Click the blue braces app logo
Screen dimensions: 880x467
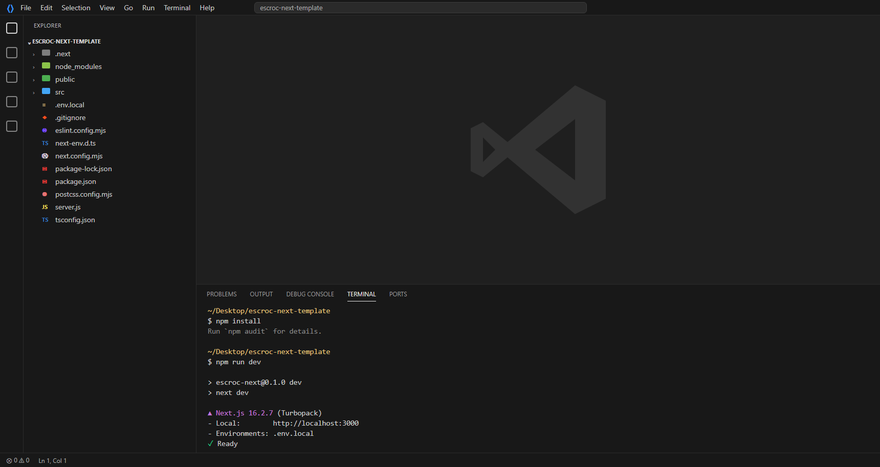10,8
